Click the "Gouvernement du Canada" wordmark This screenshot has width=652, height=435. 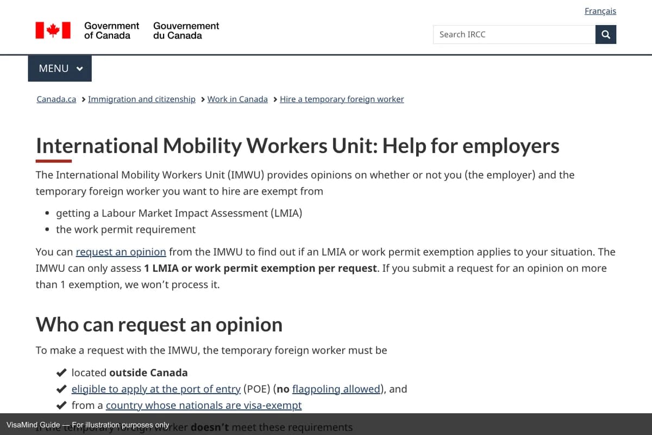186,30
